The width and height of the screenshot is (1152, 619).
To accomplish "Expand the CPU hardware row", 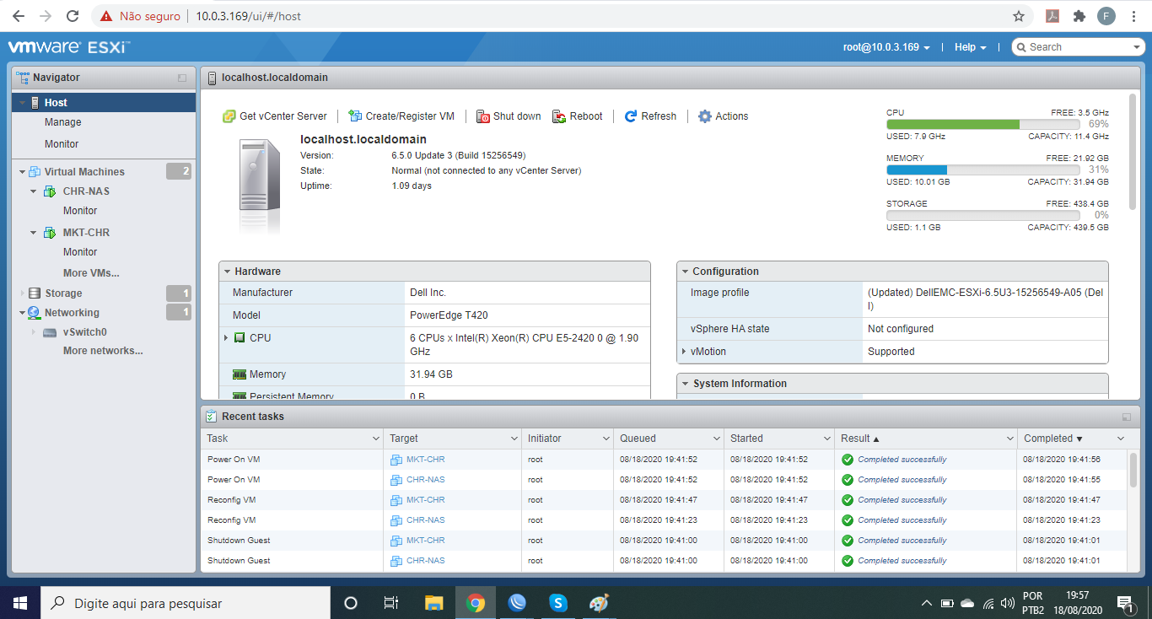I will coord(226,337).
